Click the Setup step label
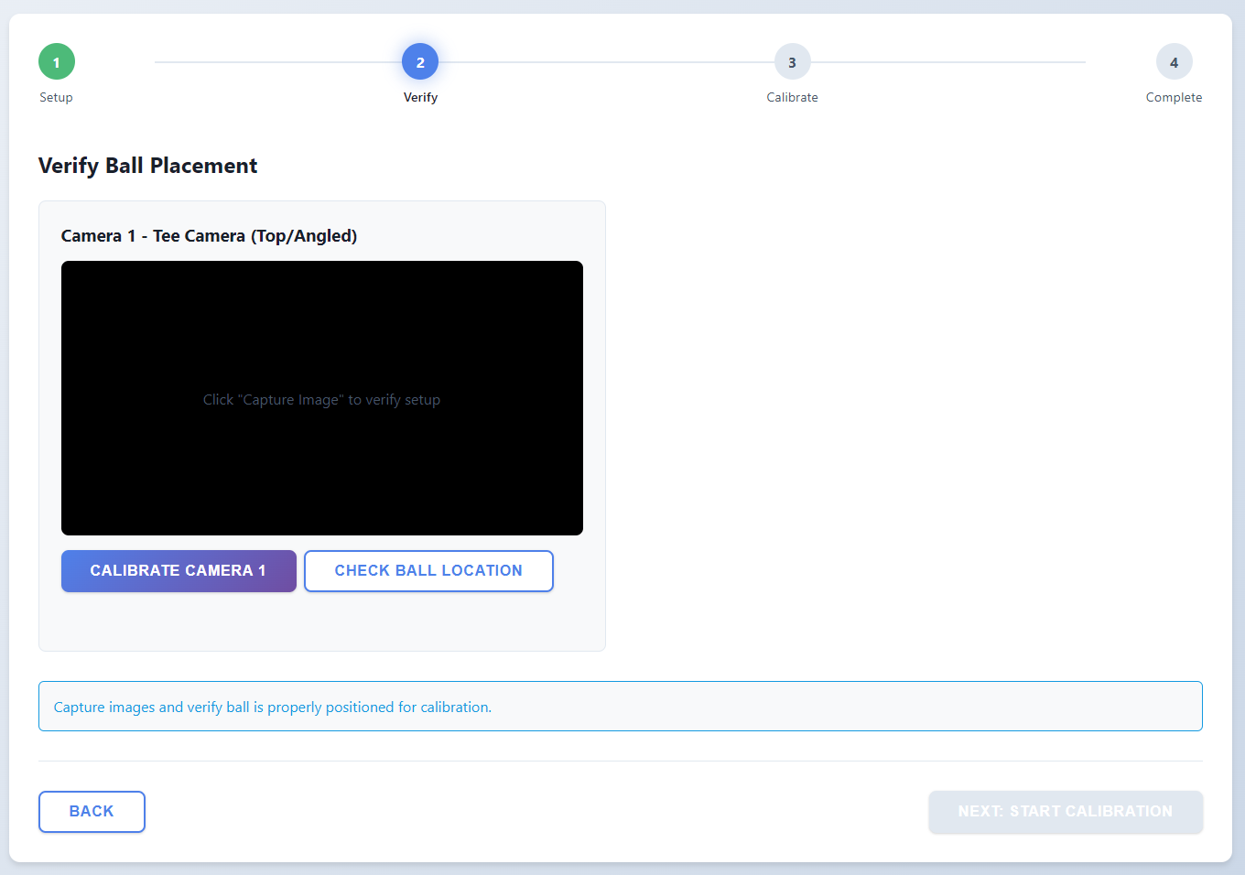The width and height of the screenshot is (1245, 875). click(x=56, y=97)
